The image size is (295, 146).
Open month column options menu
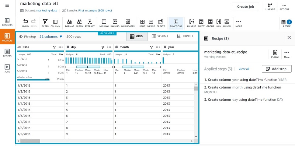[158, 47]
